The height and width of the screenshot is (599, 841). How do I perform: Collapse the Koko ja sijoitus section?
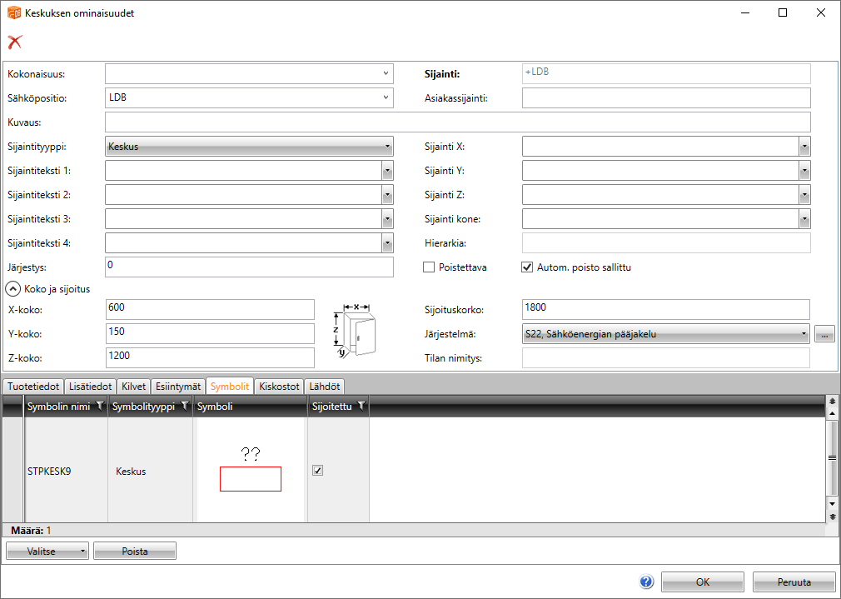(x=13, y=289)
